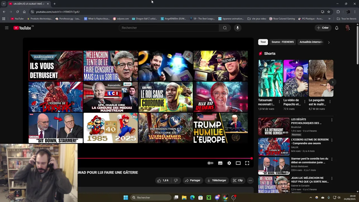
Task: Click the 'Créer' button
Action: (323, 28)
